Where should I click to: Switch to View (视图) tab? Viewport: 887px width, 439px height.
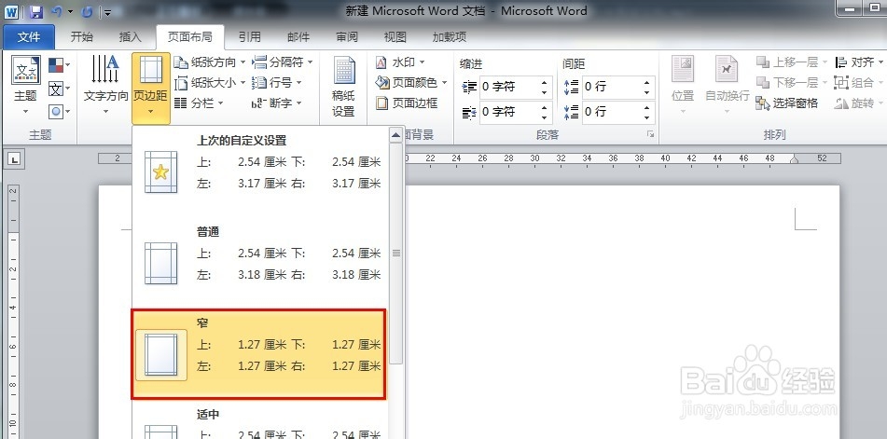pyautogui.click(x=395, y=37)
